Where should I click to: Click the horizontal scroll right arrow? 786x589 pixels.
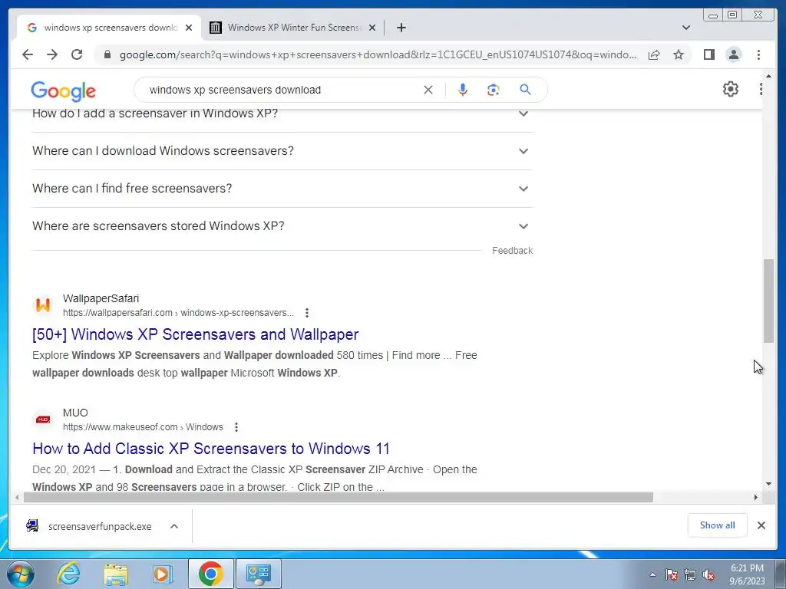click(756, 497)
